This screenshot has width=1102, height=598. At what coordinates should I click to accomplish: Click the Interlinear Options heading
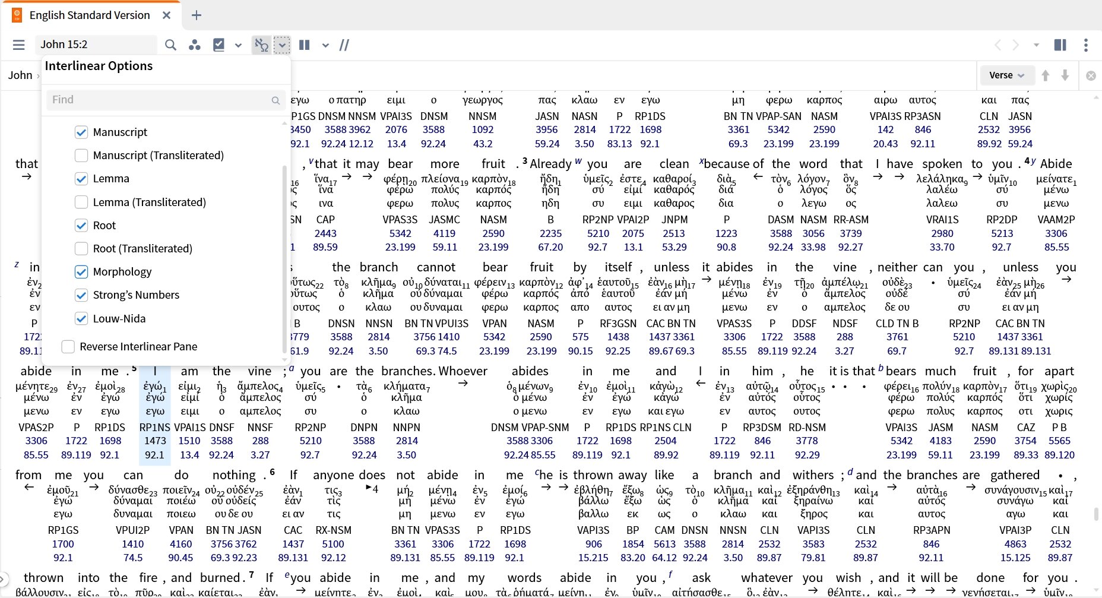(x=99, y=66)
